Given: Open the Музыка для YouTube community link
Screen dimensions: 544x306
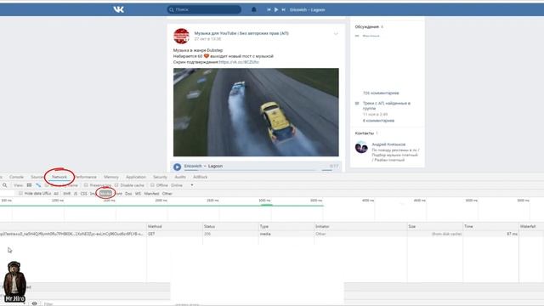Looking at the screenshot, I should point(241,33).
